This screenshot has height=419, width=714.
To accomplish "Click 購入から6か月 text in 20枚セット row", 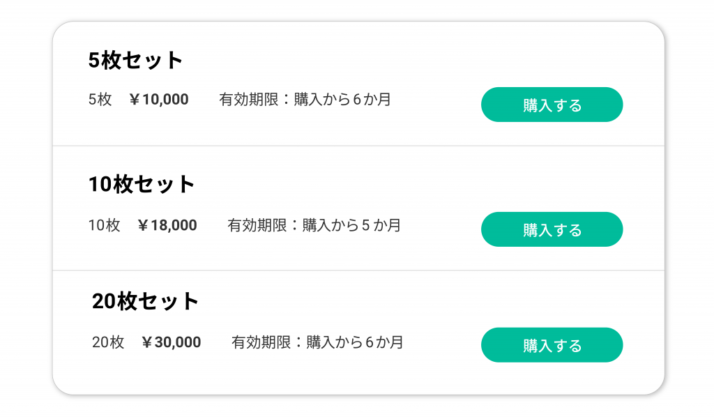I will [355, 342].
